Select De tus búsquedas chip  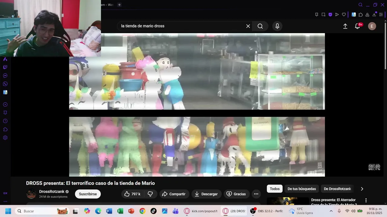tap(302, 189)
